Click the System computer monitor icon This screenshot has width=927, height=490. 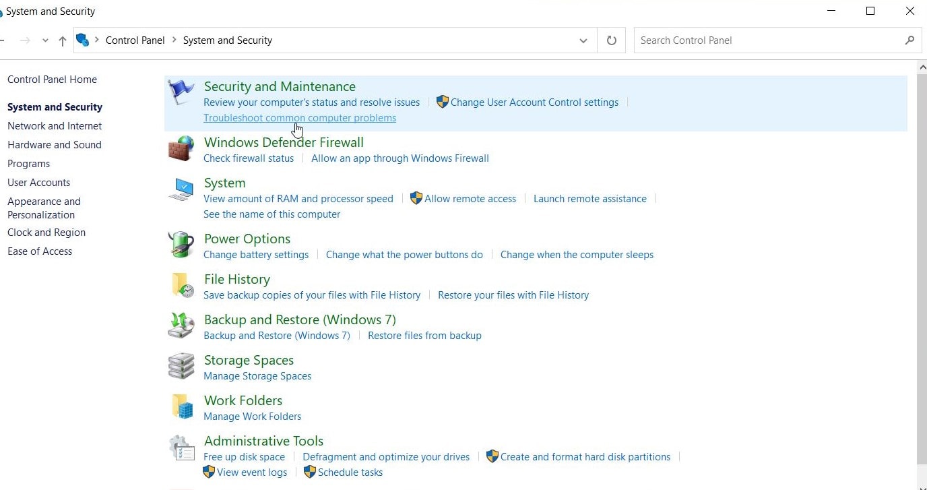coord(181,189)
